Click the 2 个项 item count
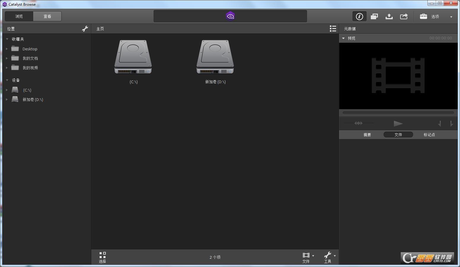Image resolution: width=460 pixels, height=267 pixels. (x=215, y=257)
